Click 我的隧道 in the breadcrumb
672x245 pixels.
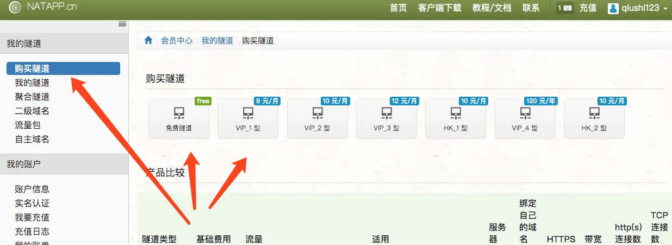coord(217,41)
